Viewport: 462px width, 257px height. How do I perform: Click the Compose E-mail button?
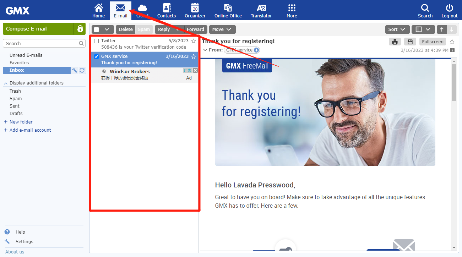[38, 29]
